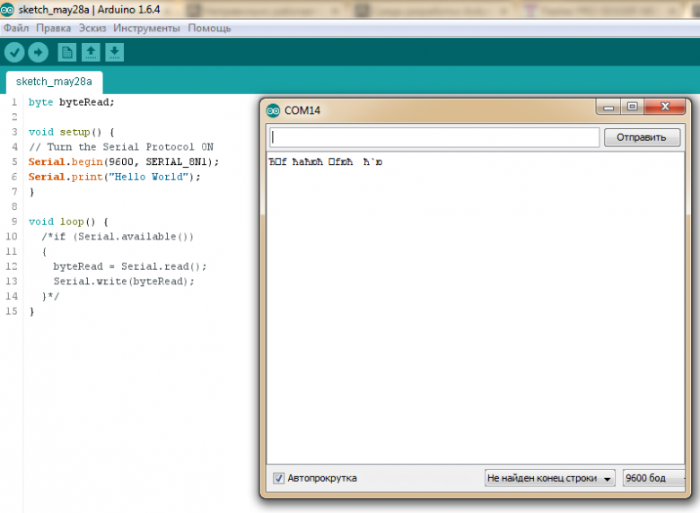Click the 'byteRead = Serial.read();' line
700x513 pixels.
[130, 266]
